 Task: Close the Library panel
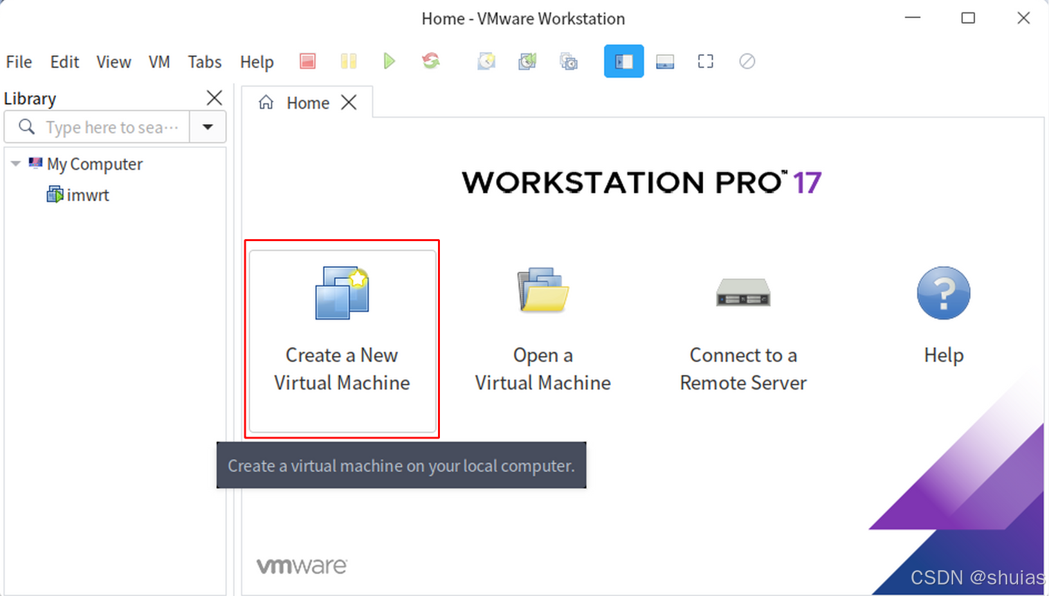coord(214,98)
